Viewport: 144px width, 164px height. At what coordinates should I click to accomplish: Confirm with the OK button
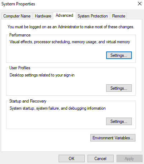tap(71, 159)
